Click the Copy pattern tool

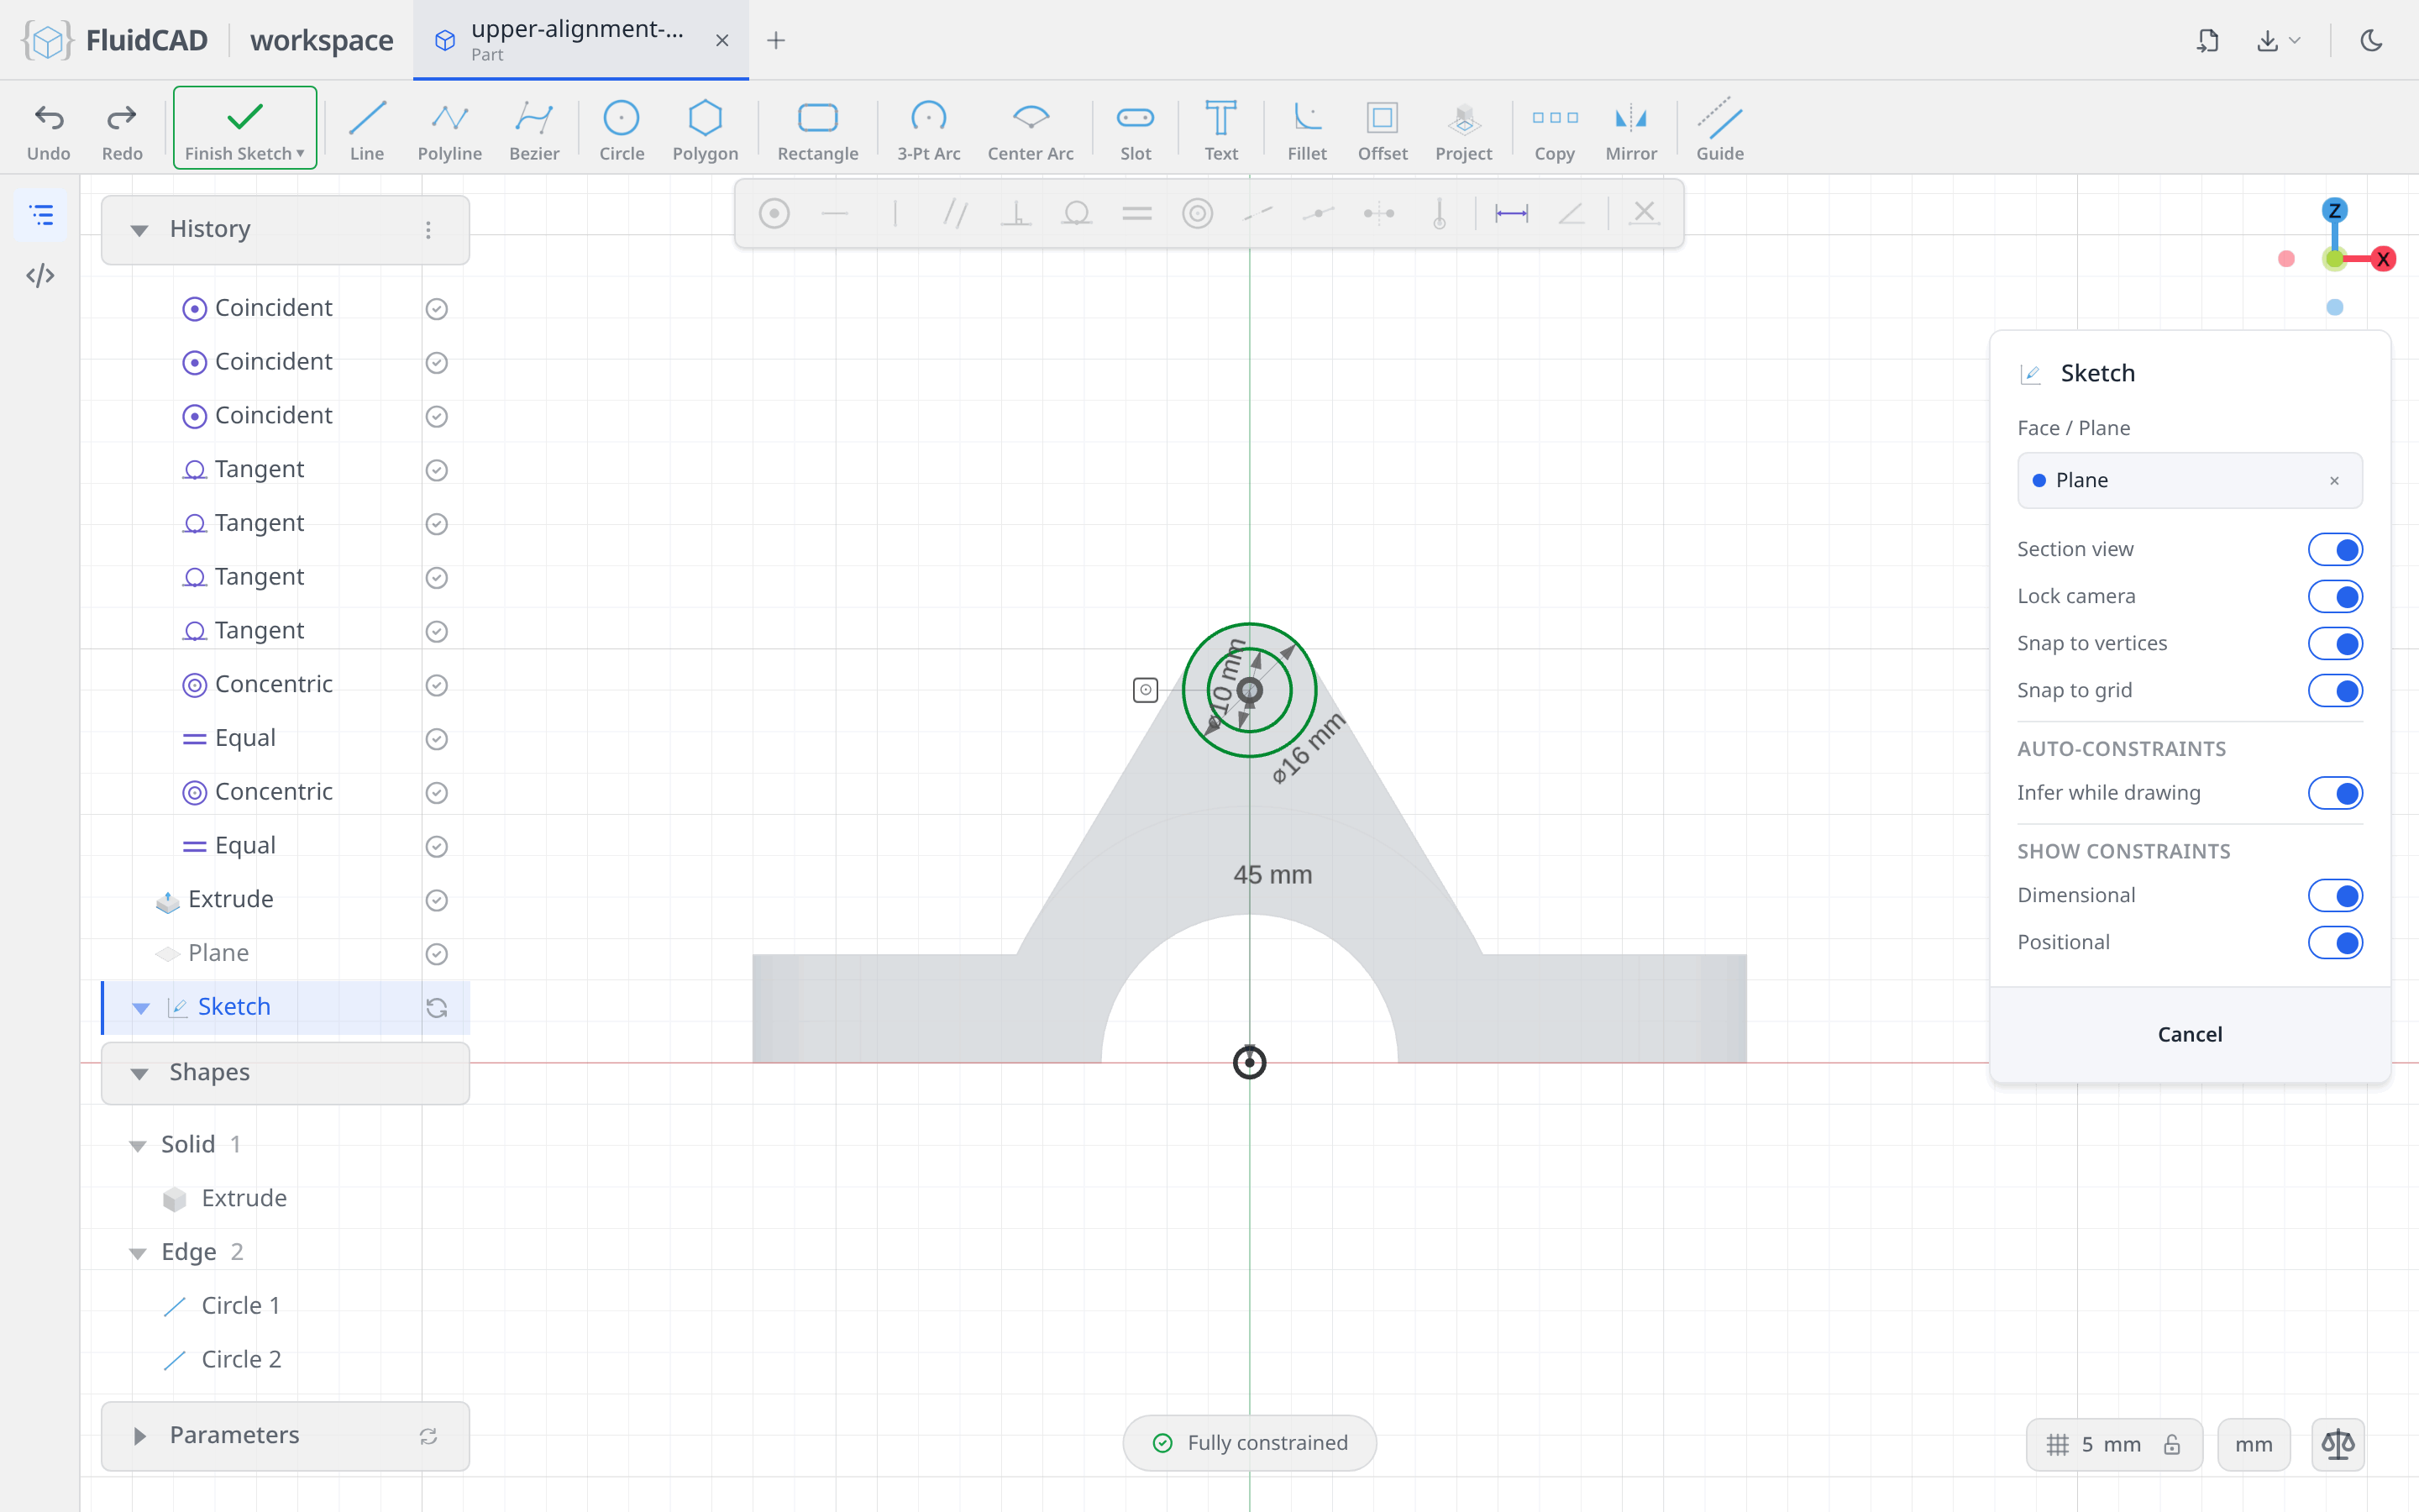(1555, 129)
